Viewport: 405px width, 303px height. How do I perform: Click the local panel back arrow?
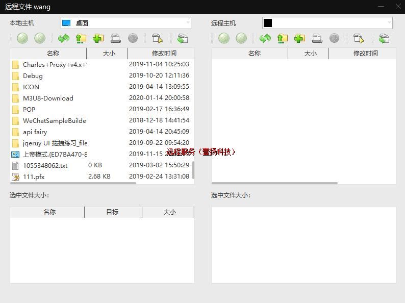[x=22, y=38]
